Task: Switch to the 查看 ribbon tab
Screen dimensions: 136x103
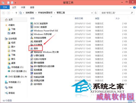Action: tap(32, 7)
